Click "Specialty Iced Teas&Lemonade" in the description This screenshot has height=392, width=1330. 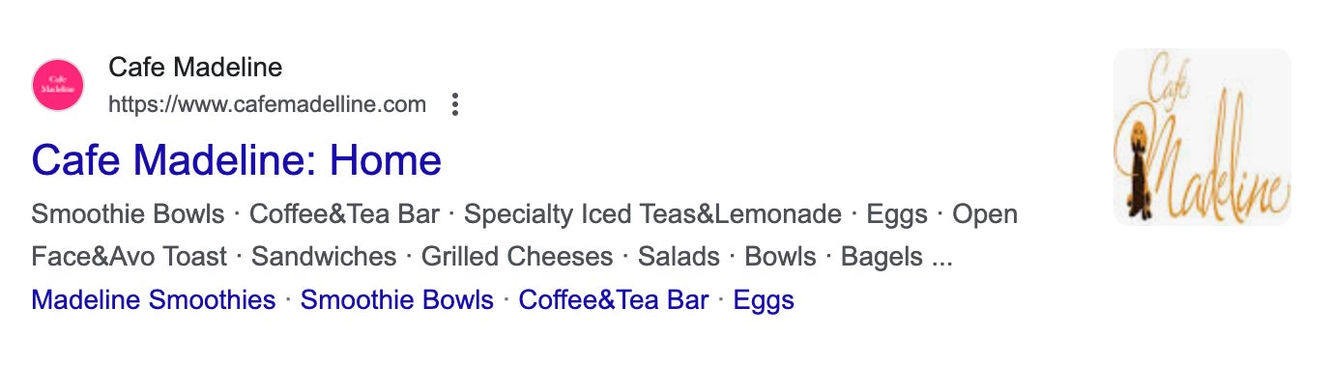point(659,214)
